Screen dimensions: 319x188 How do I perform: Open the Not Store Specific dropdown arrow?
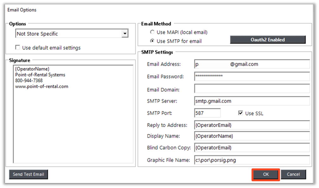coord(125,33)
